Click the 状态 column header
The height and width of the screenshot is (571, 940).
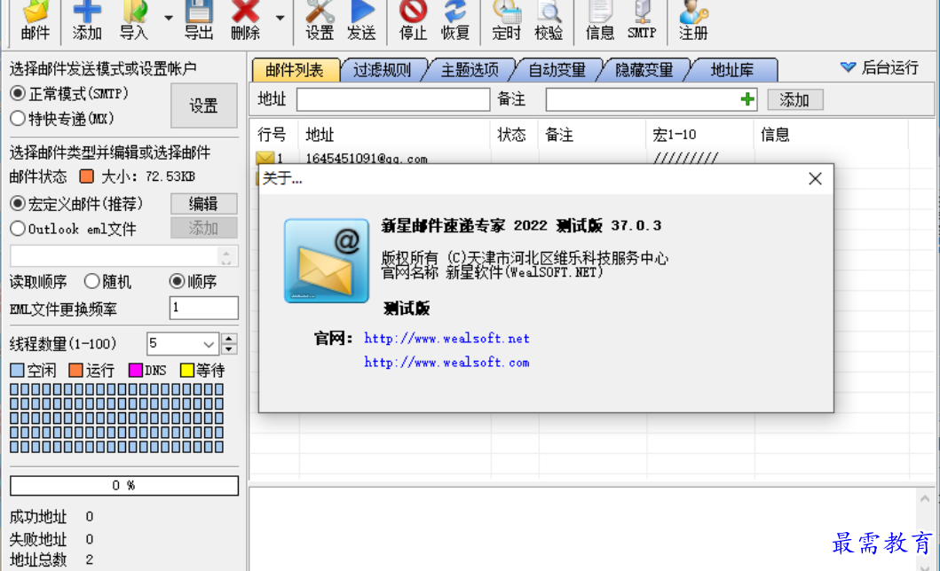click(x=514, y=135)
